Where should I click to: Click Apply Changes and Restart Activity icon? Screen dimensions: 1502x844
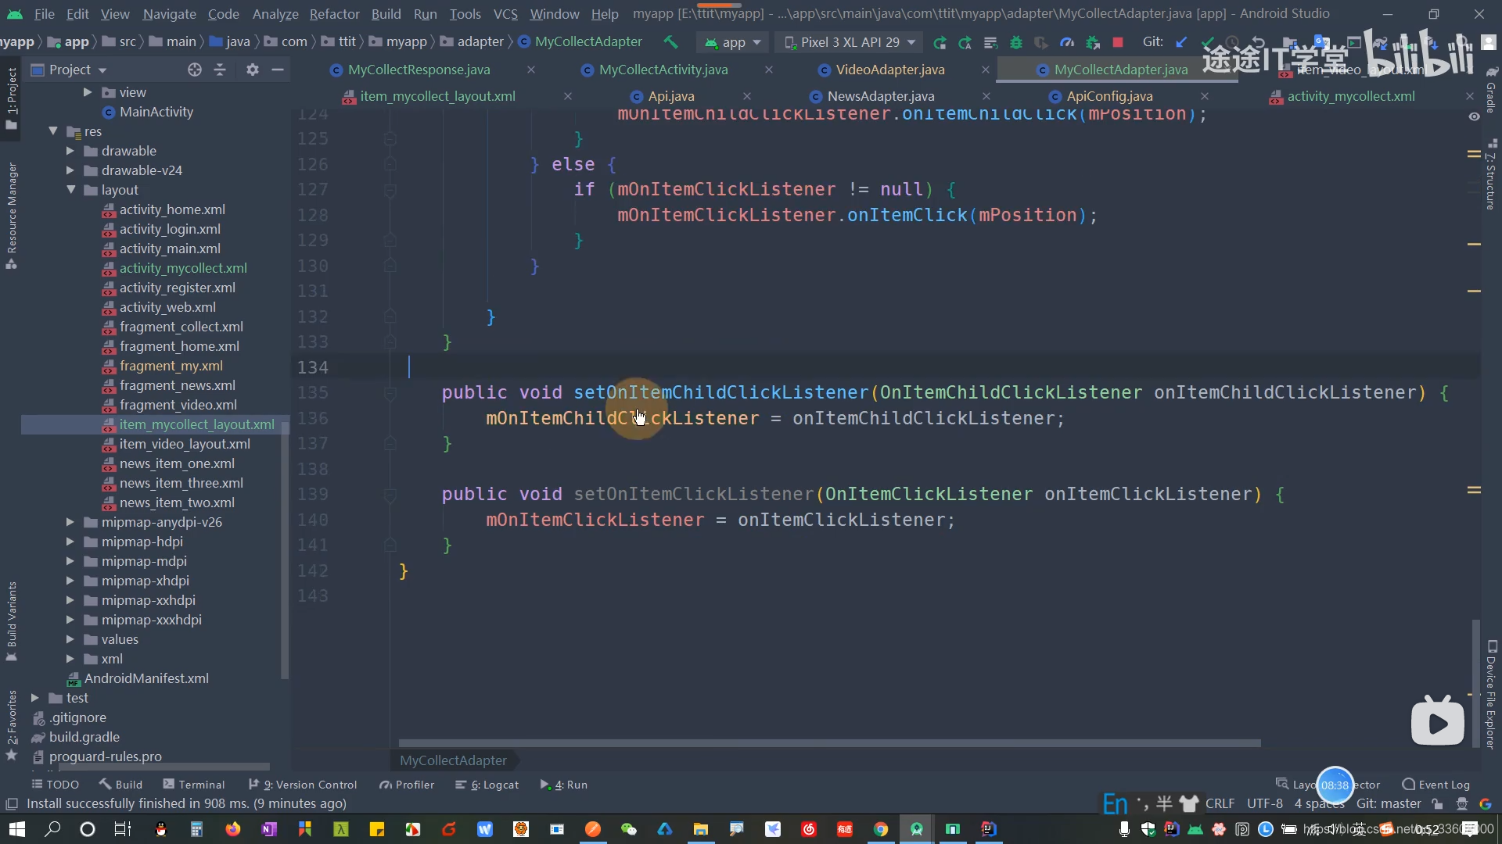[965, 42]
